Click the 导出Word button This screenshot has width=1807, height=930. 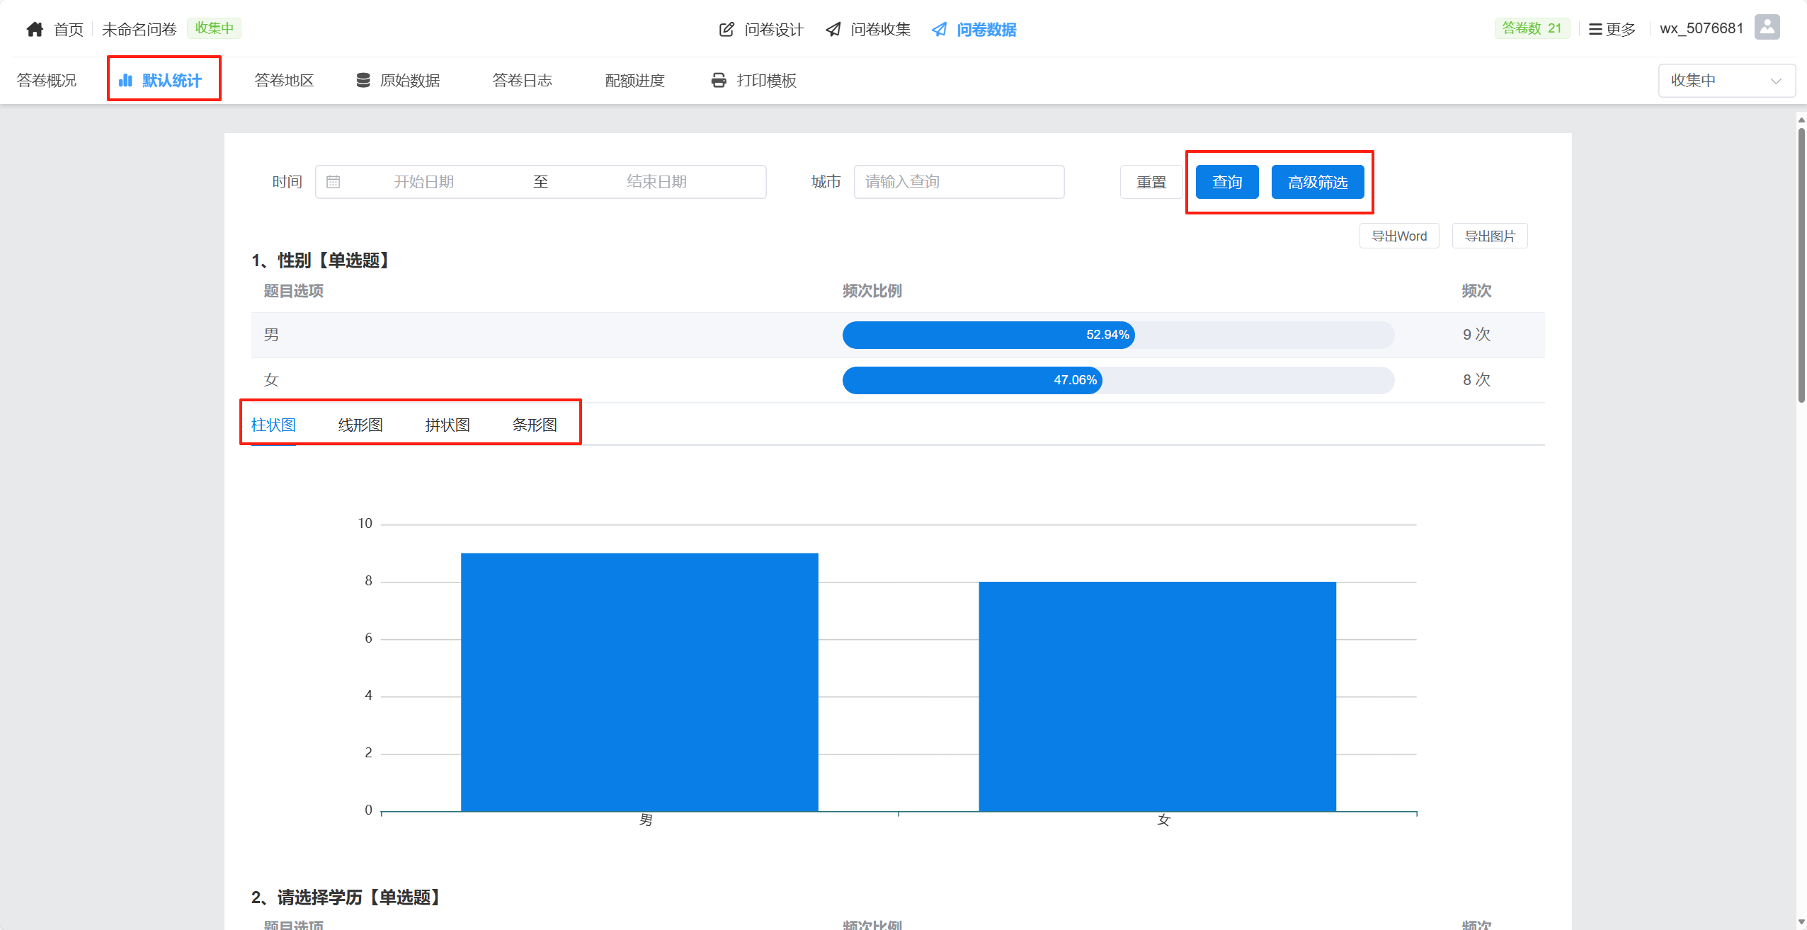[x=1398, y=236]
